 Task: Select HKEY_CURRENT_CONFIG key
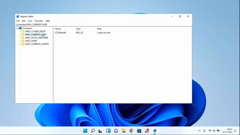coord(37,44)
